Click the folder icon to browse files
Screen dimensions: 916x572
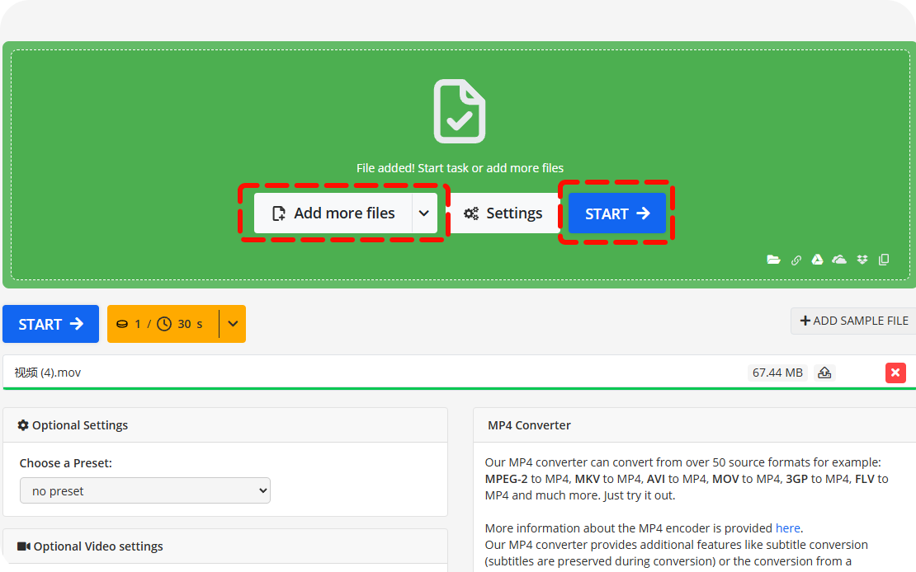773,260
